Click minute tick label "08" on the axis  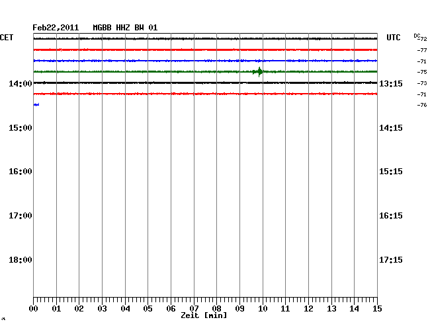pyautogui.click(x=216, y=309)
